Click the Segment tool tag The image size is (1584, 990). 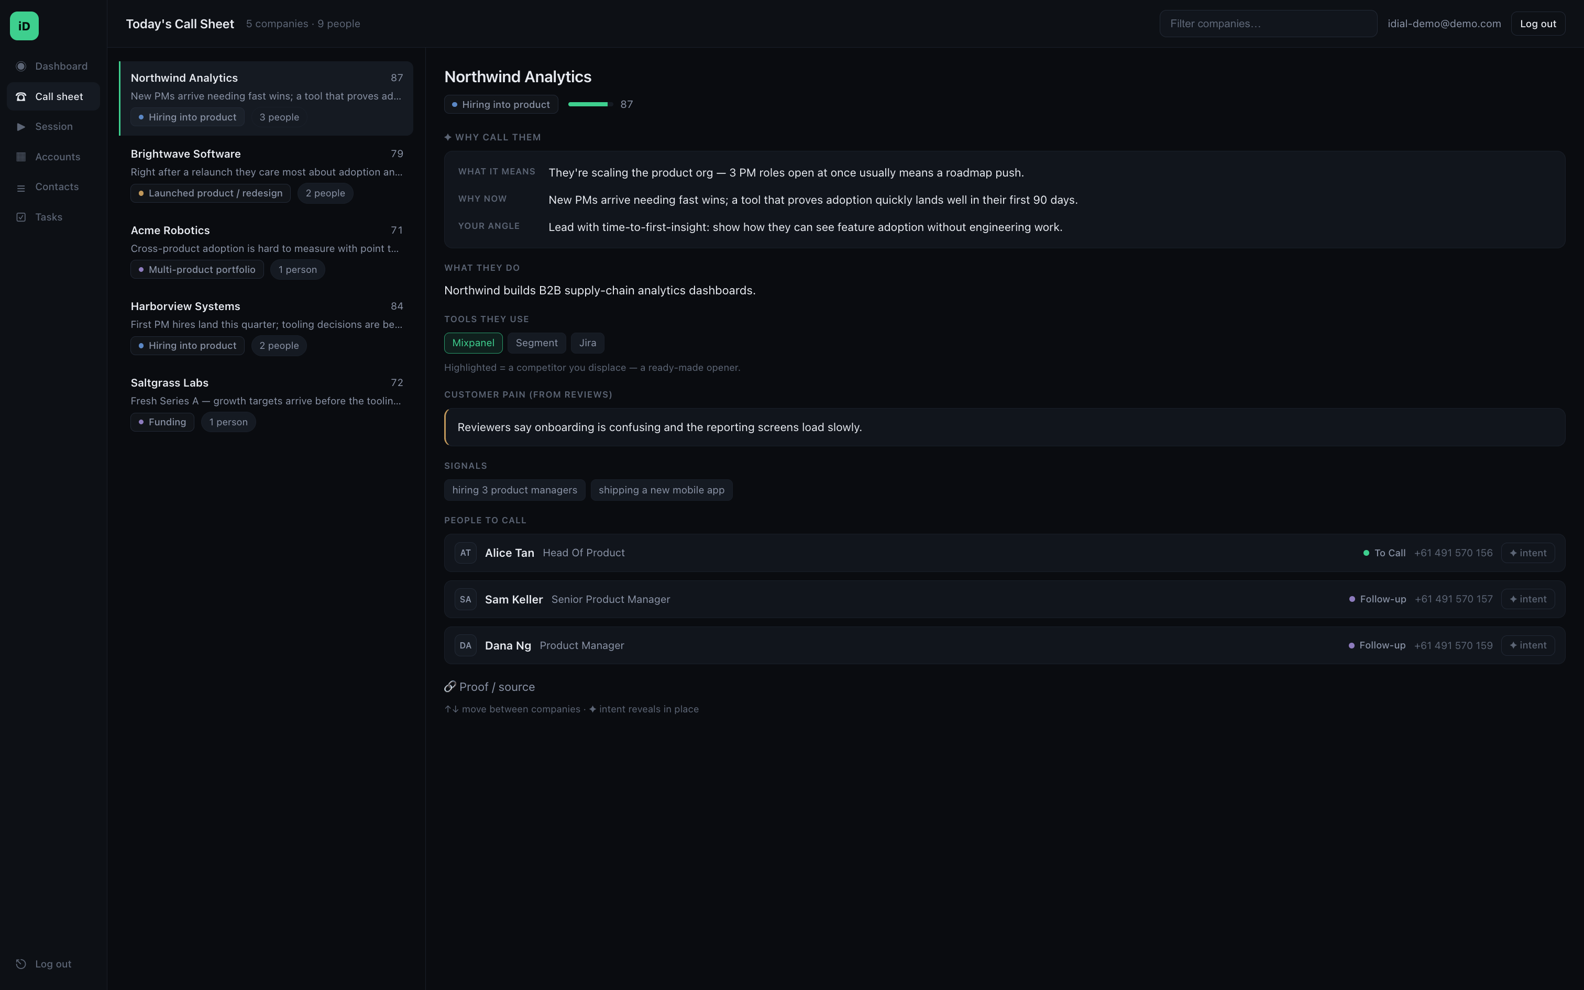point(537,343)
